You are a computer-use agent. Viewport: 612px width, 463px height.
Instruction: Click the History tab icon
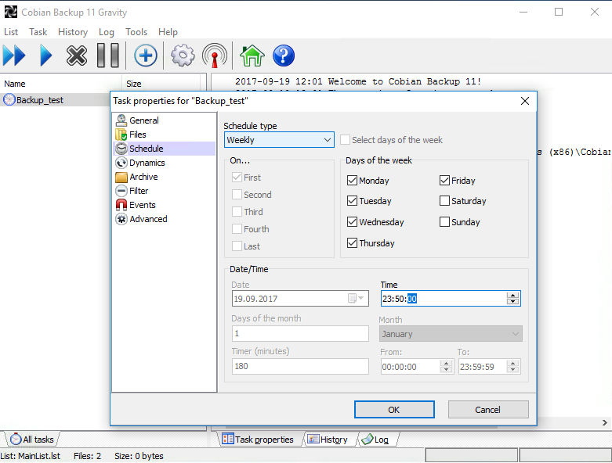tap(313, 440)
